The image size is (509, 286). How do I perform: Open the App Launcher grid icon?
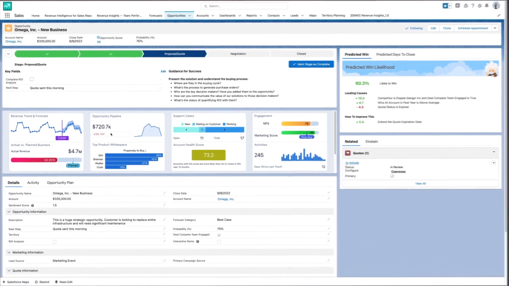7,16
